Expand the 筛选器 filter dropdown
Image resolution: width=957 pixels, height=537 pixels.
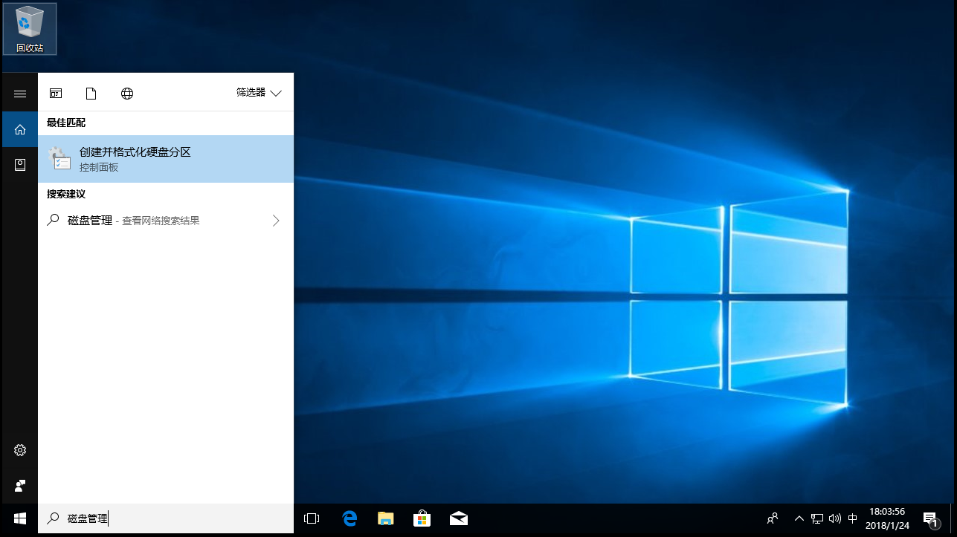tap(259, 94)
